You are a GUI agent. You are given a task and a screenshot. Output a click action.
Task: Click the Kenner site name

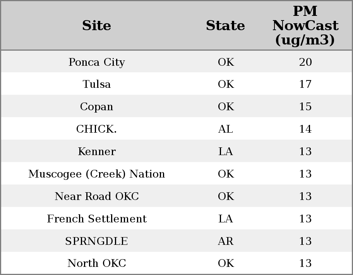click(x=96, y=152)
